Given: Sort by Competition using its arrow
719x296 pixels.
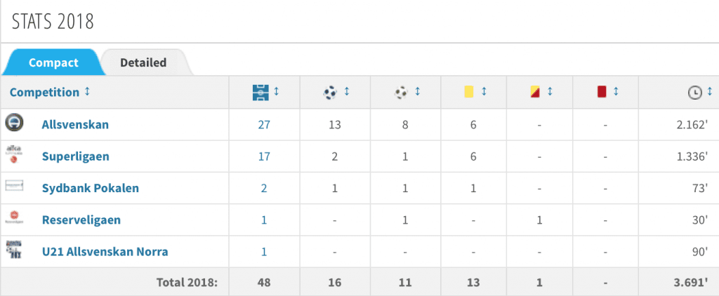Looking at the screenshot, I should (x=87, y=92).
